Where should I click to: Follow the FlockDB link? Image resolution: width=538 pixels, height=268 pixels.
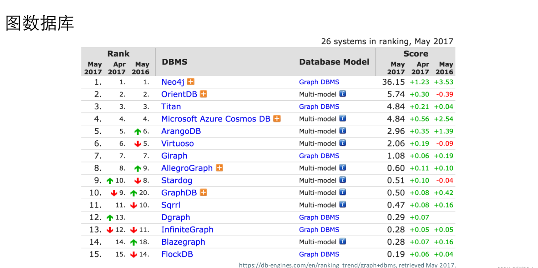point(177,254)
